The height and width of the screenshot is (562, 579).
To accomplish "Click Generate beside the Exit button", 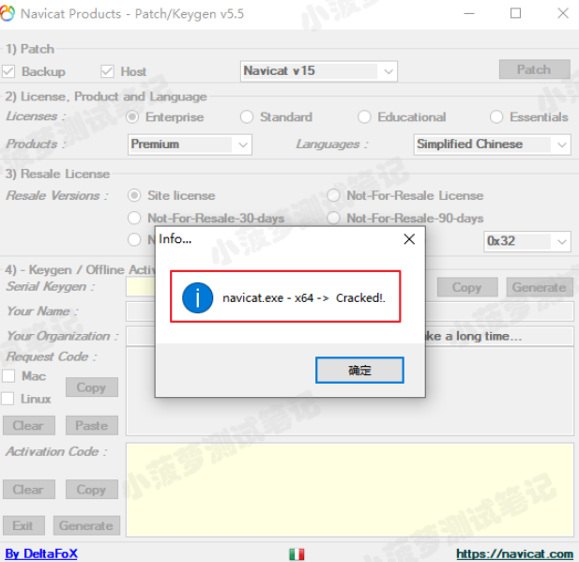I will (86, 525).
